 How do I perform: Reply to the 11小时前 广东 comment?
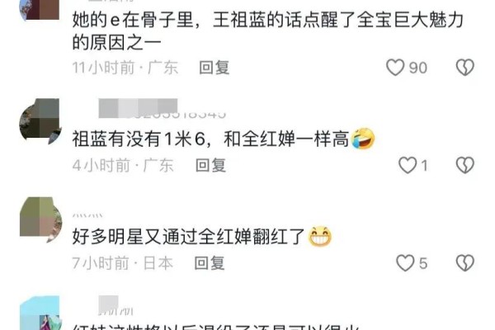pos(214,68)
